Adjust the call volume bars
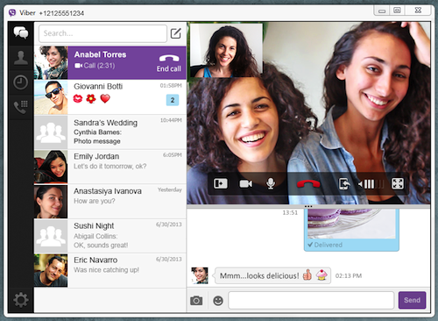Screen dimensions: 438x321 pyautogui.click(x=371, y=184)
